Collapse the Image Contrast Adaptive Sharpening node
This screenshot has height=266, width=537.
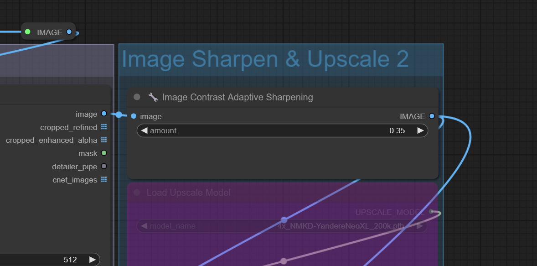137,97
